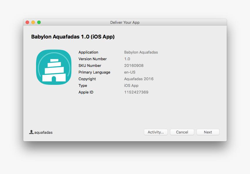Image resolution: width=250 pixels, height=174 pixels.
Task: Click the Application label
Action: coord(88,52)
